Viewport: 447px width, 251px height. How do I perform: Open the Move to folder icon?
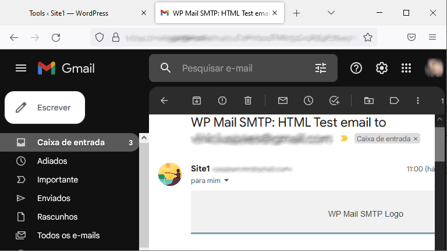coord(369,101)
